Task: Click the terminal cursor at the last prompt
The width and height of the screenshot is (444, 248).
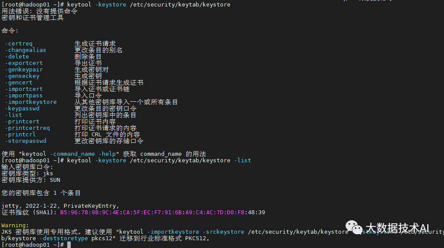Action: pyautogui.click(x=69, y=245)
